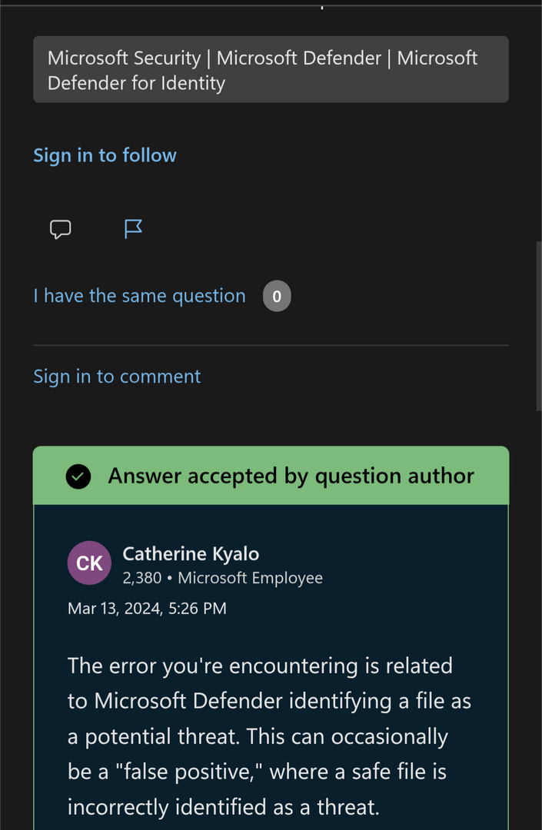Click "incorrectly identified as a threat" text
Image resolution: width=542 pixels, height=830 pixels.
223,807
